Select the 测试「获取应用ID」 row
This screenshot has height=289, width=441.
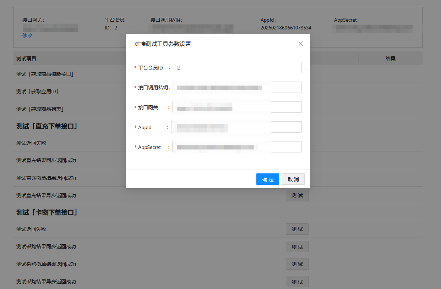tap(37, 91)
